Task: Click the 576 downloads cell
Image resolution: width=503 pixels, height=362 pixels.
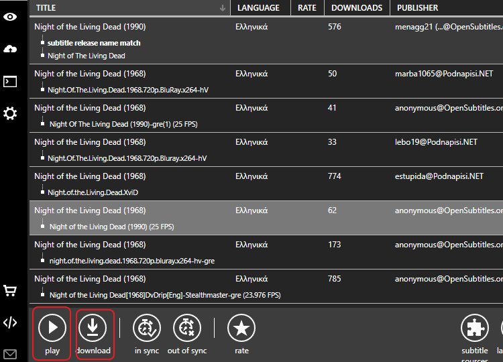Action: (334, 27)
